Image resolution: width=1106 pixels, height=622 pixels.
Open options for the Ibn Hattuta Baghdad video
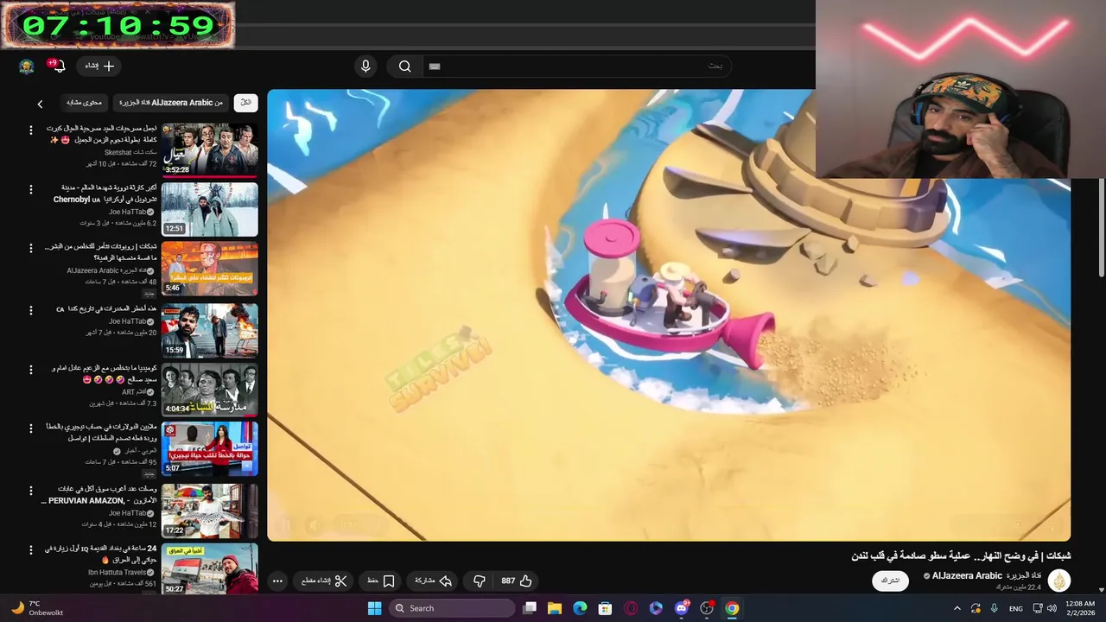click(x=31, y=550)
